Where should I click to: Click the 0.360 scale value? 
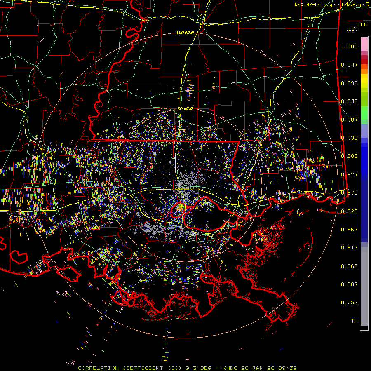coord(349,266)
